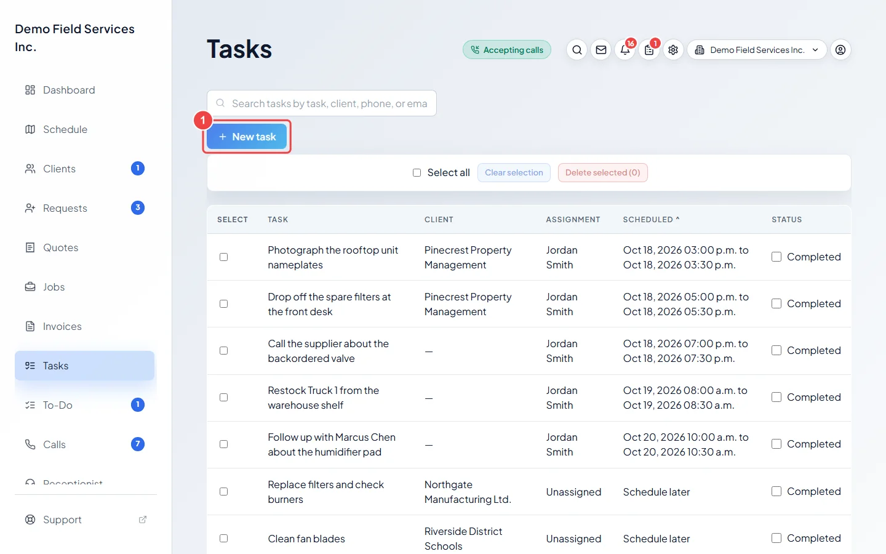Click the Accepting calls status button
886x554 pixels.
click(507, 50)
